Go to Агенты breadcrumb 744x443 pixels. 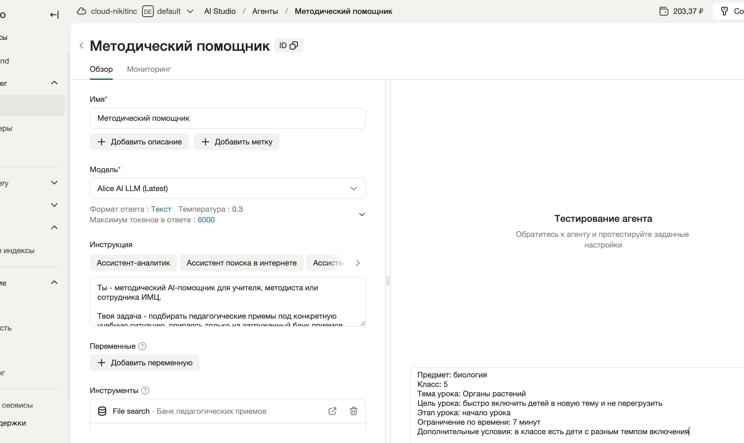[x=265, y=11]
